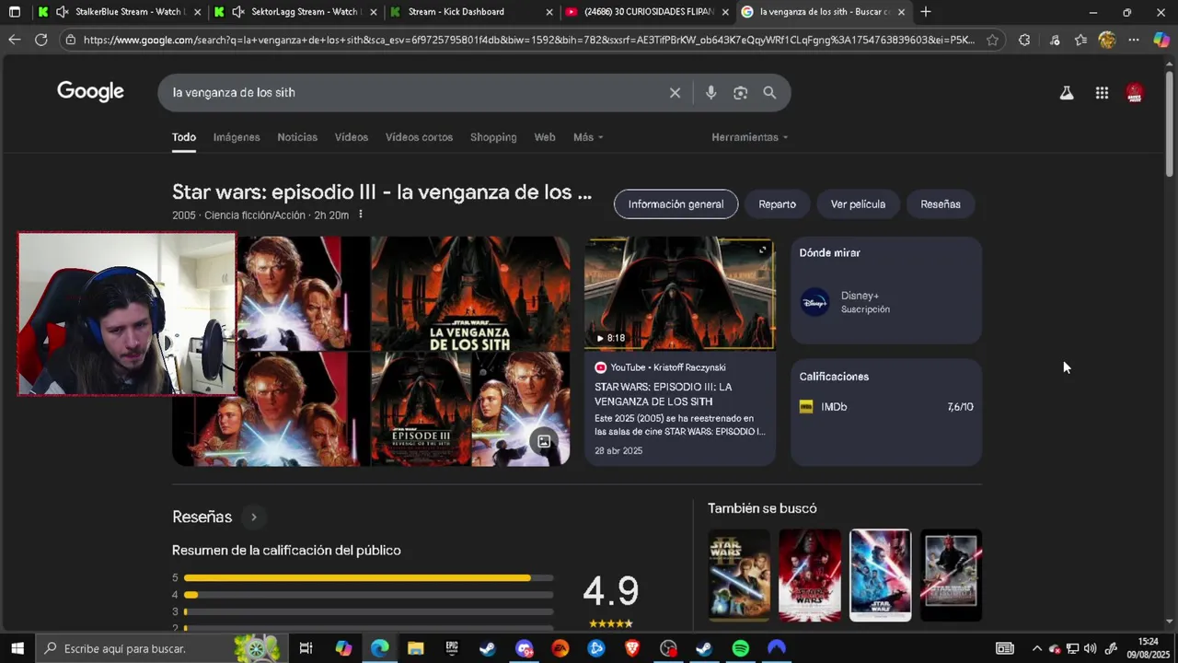Start a voice search with the microphone
The image size is (1178, 663).
click(710, 93)
